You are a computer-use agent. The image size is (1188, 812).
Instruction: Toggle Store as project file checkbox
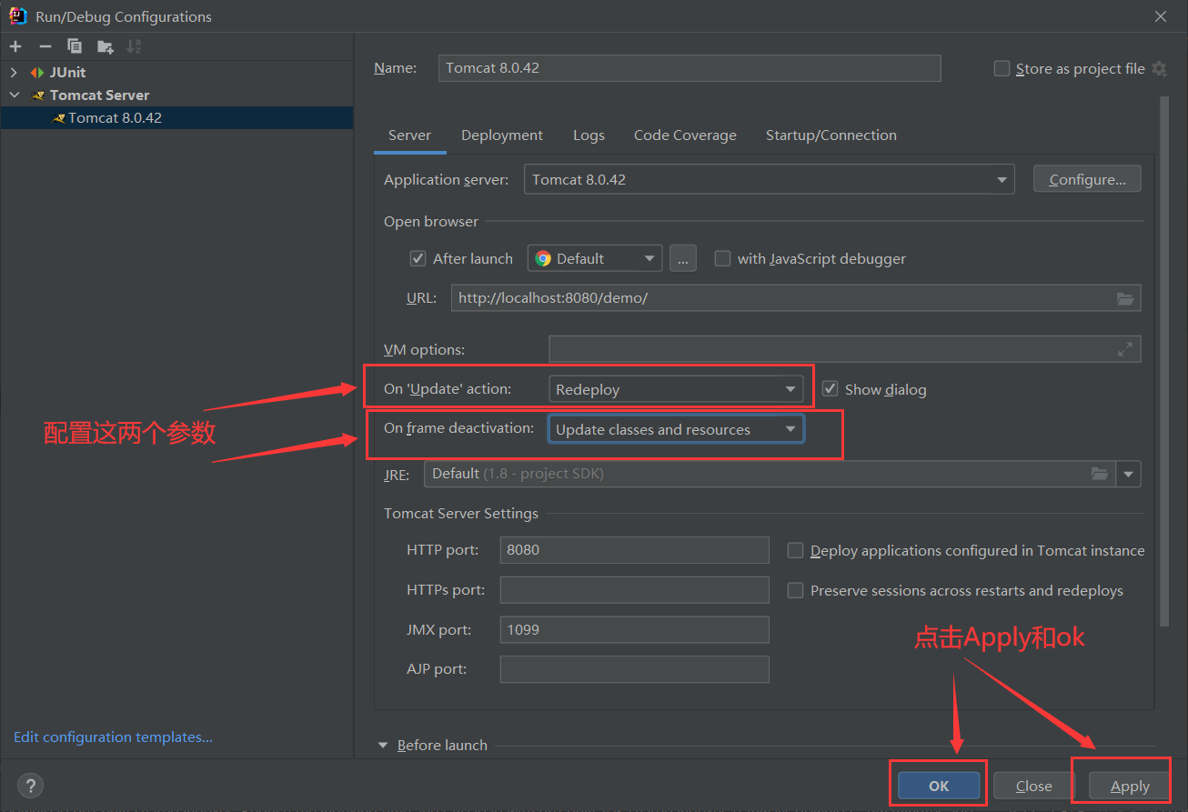point(1002,68)
